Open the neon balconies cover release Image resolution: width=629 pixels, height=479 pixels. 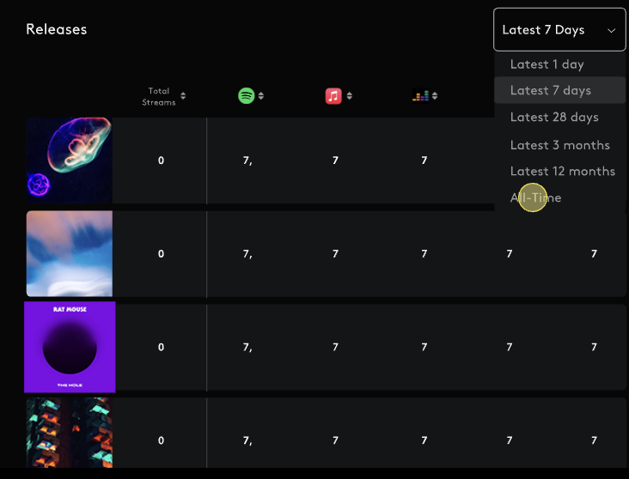coord(70,433)
